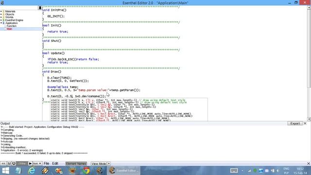Click 'EE_INIT();' code line
Screen dimensions: 311x175
(56, 16)
